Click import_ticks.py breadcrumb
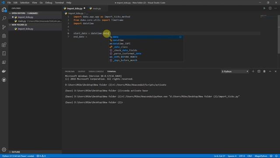This screenshot has height=158, width=280. coord(76,13)
